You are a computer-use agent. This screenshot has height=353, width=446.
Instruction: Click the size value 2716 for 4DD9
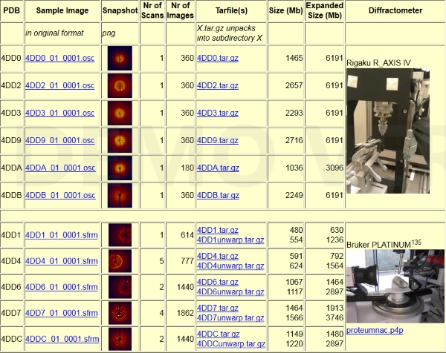click(294, 140)
